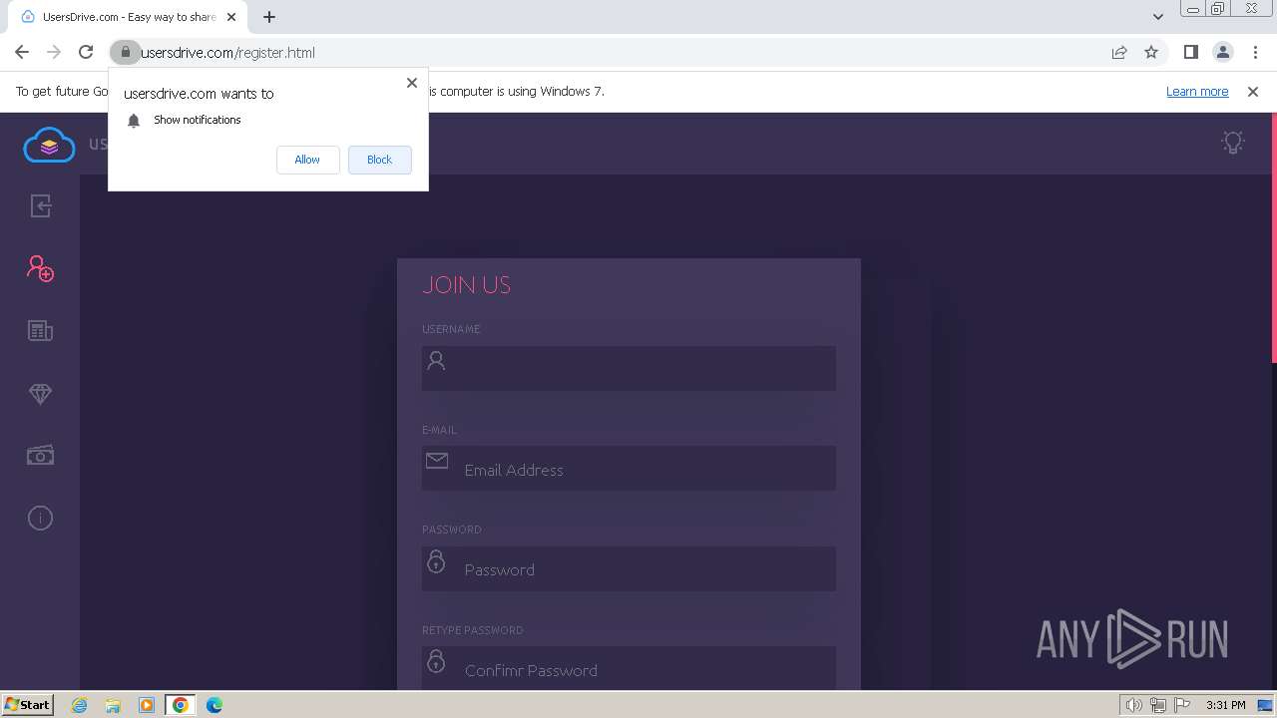Open a new browser tab
This screenshot has width=1277, height=718.
269,17
